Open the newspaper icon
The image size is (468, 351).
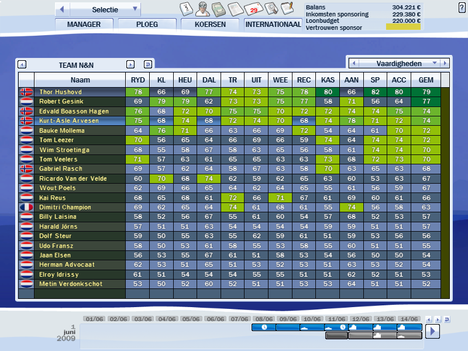point(236,9)
